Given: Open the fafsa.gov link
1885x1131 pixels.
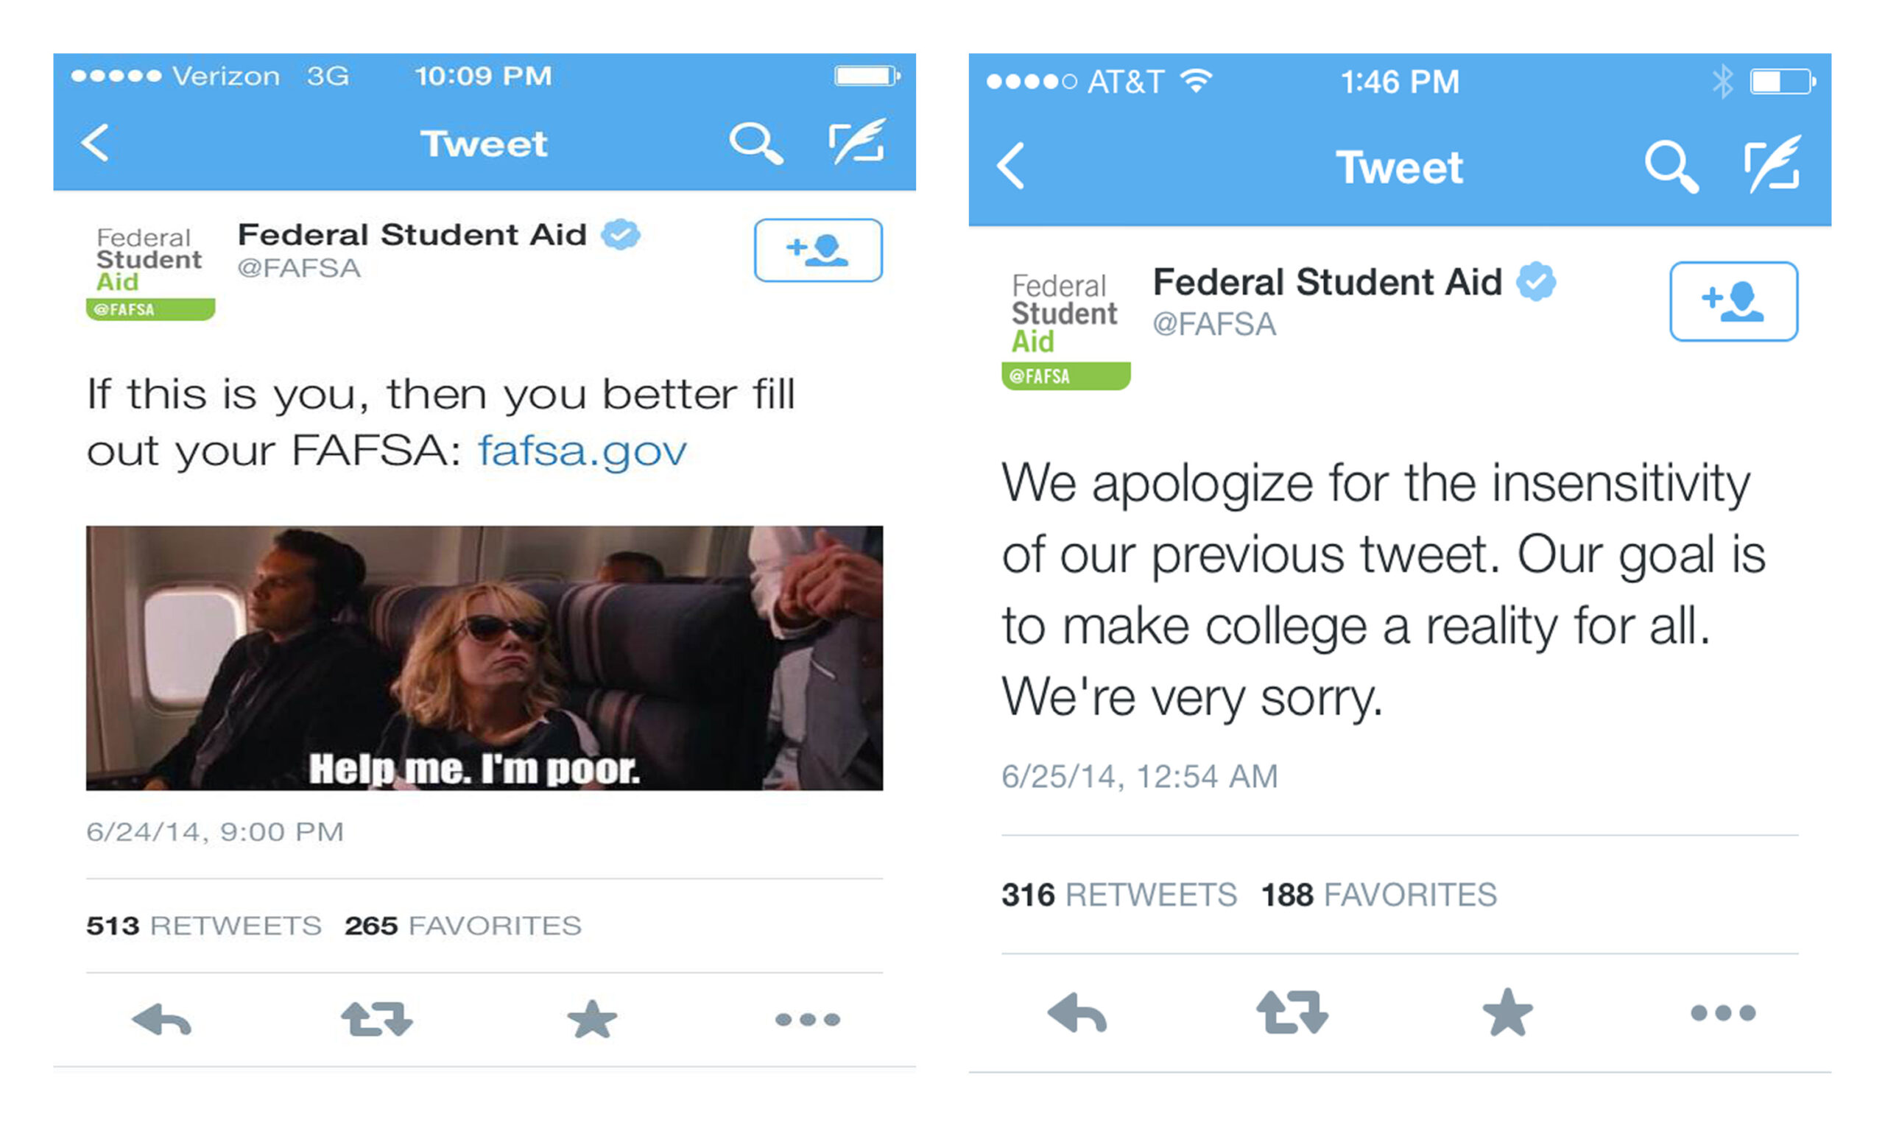Looking at the screenshot, I should click(x=582, y=451).
